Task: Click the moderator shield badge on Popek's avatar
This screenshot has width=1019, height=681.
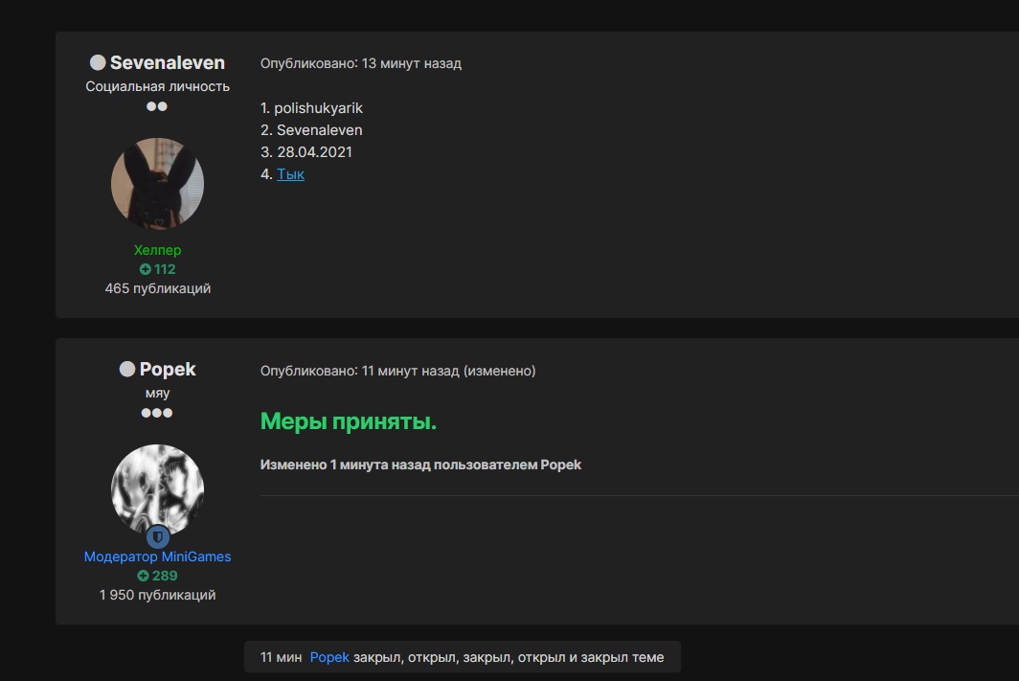Action: pyautogui.click(x=158, y=536)
